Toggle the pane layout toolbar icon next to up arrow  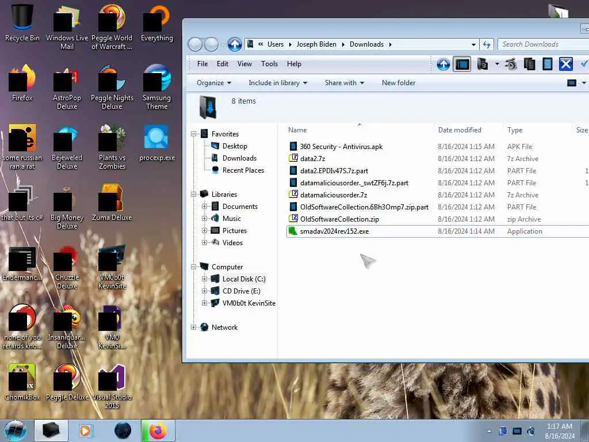tap(462, 64)
